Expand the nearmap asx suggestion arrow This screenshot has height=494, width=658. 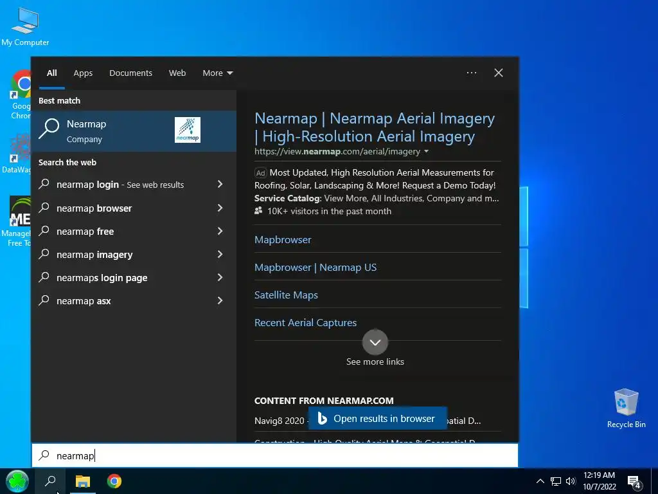pos(220,300)
